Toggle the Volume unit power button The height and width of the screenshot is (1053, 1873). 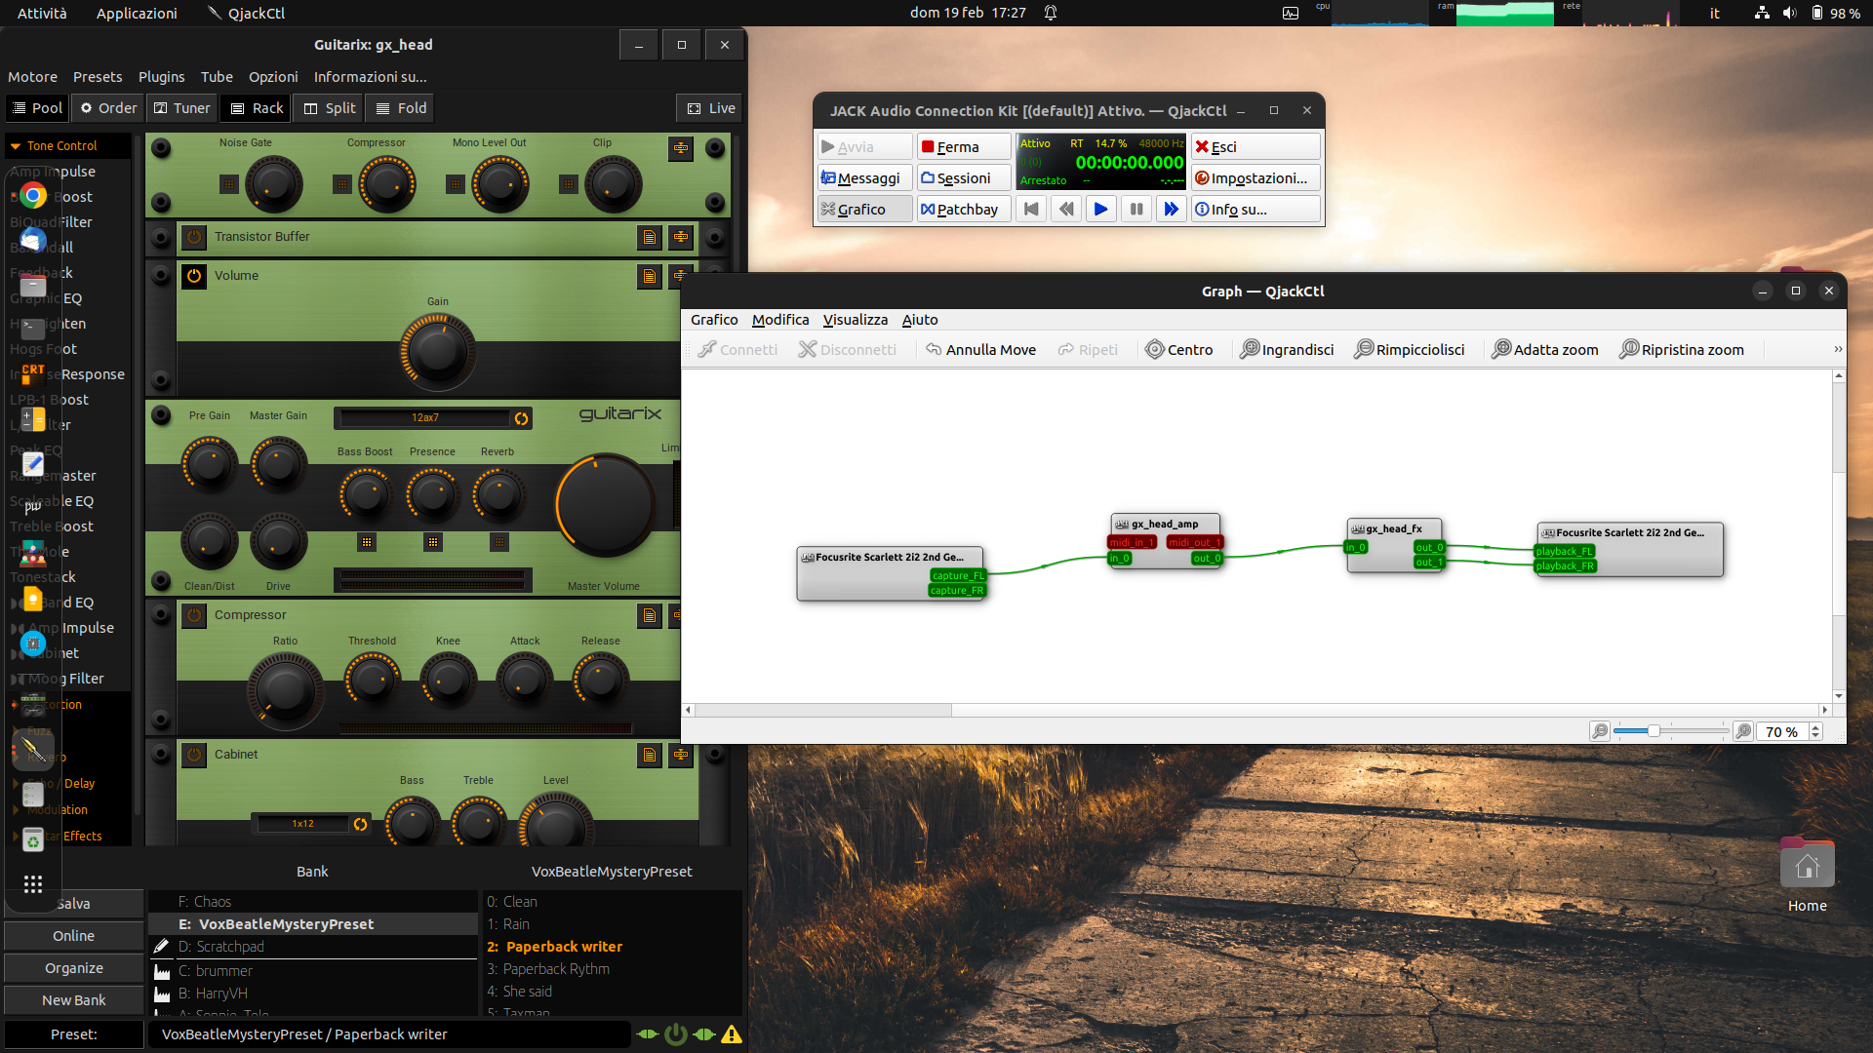[194, 276]
